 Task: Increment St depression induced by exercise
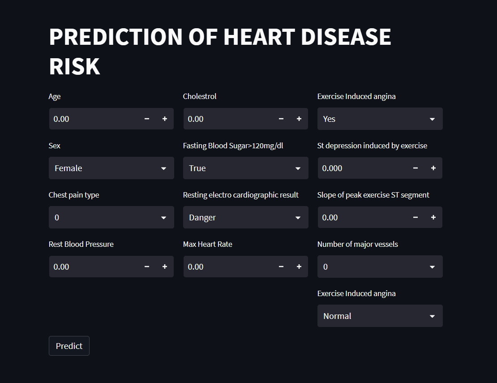(433, 168)
